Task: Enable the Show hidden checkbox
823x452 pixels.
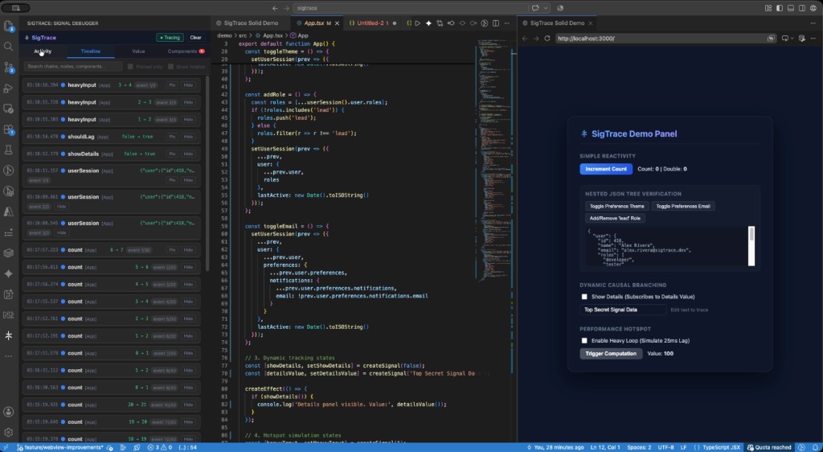Action: [x=170, y=67]
